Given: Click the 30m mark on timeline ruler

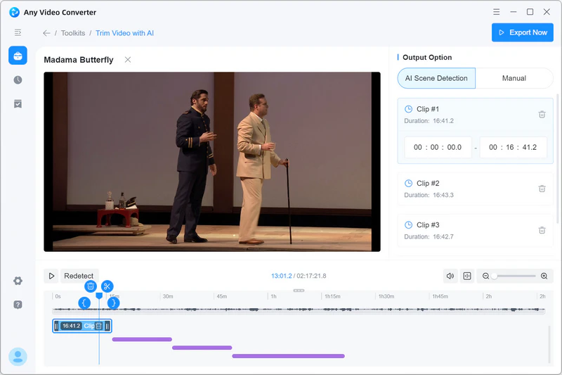Looking at the screenshot, I should [168, 296].
